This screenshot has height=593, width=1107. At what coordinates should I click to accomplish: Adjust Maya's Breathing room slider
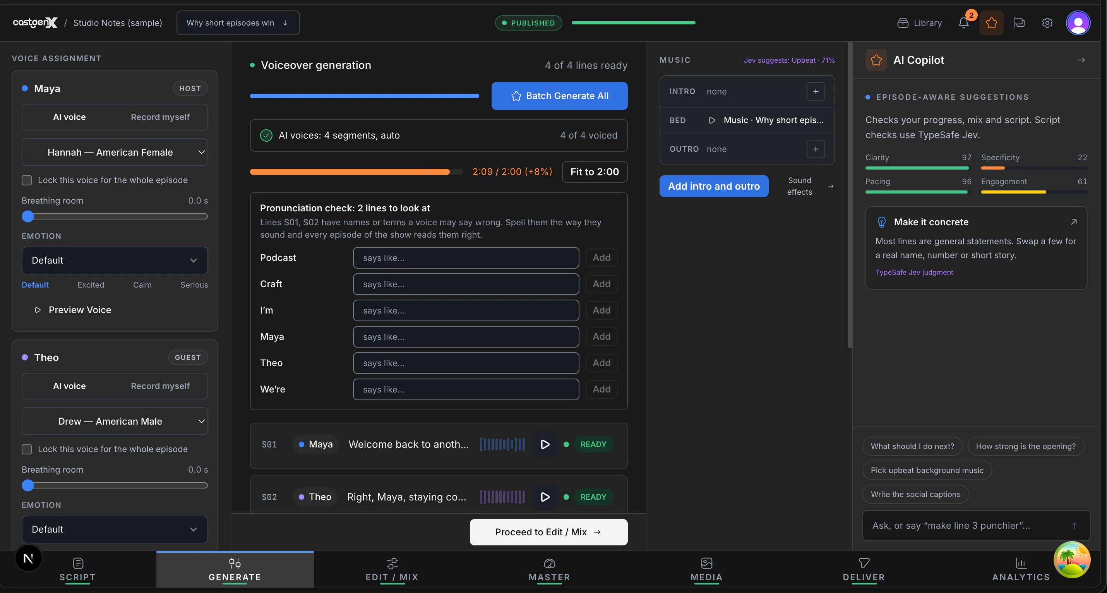click(115, 216)
